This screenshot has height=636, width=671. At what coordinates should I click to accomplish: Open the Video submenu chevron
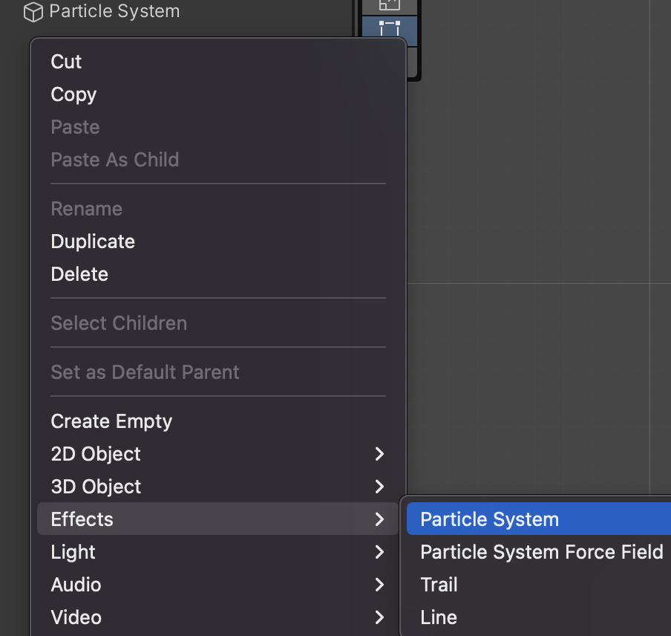click(379, 617)
